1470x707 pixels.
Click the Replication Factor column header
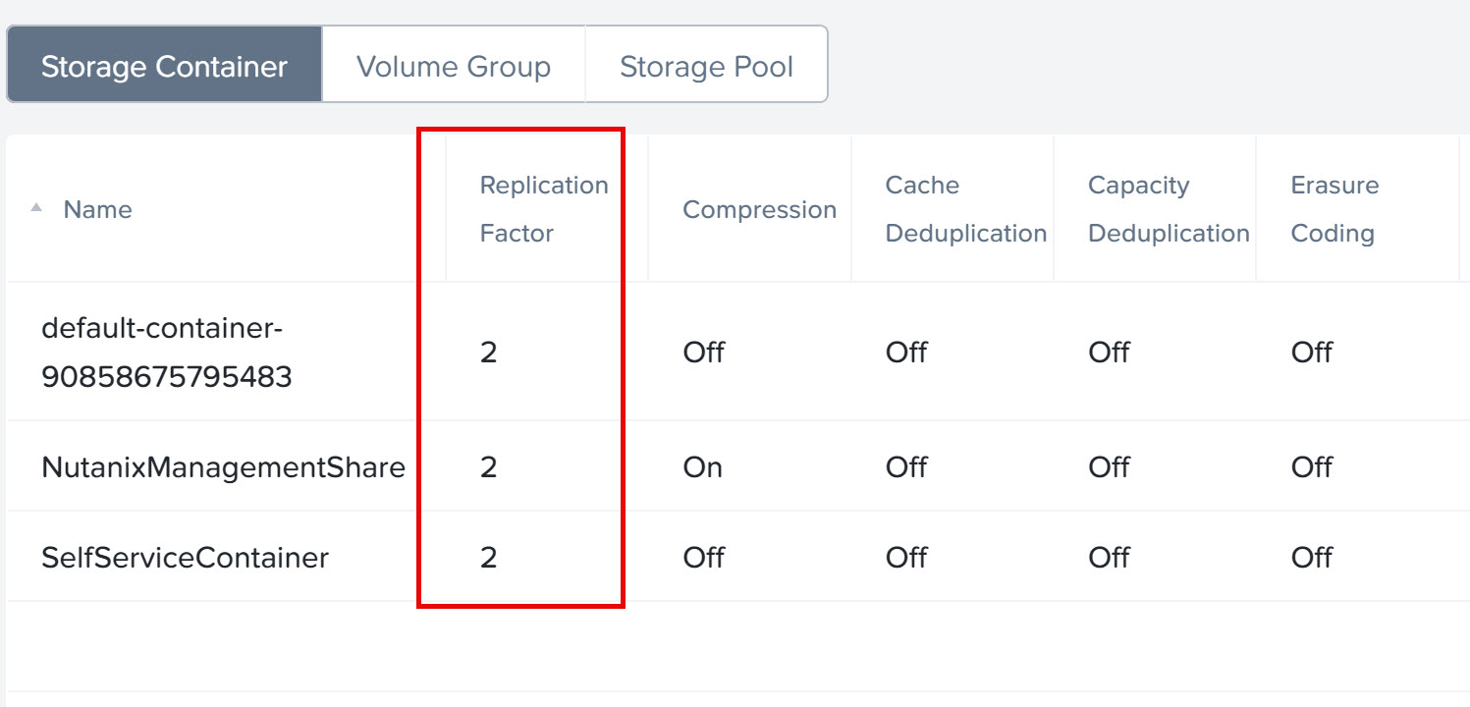543,209
